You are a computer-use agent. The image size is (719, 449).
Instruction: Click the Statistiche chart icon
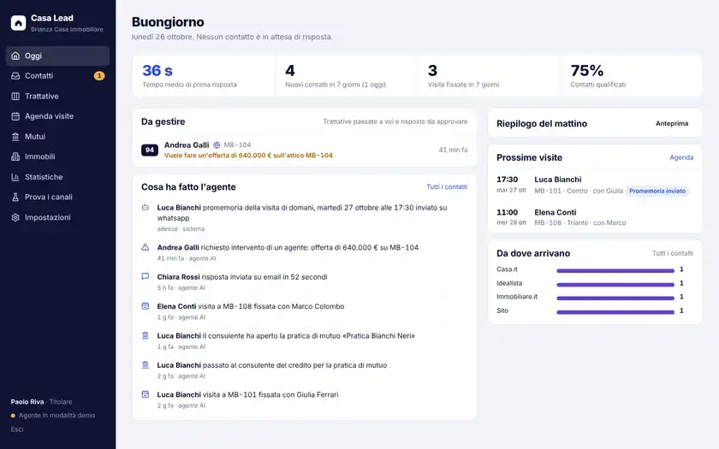(x=15, y=177)
